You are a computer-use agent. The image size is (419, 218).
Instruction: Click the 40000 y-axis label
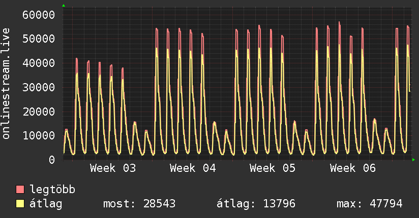tap(39, 63)
